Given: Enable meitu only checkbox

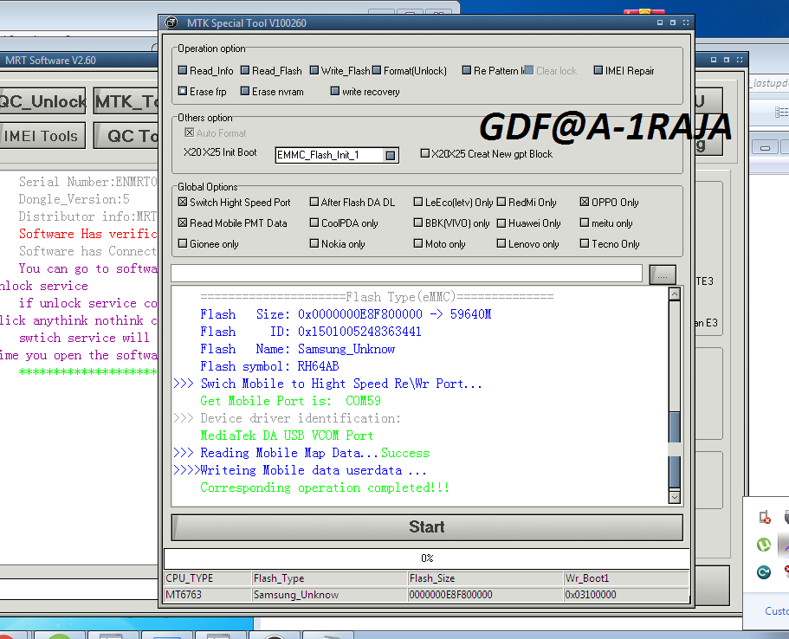Looking at the screenshot, I should (x=585, y=223).
